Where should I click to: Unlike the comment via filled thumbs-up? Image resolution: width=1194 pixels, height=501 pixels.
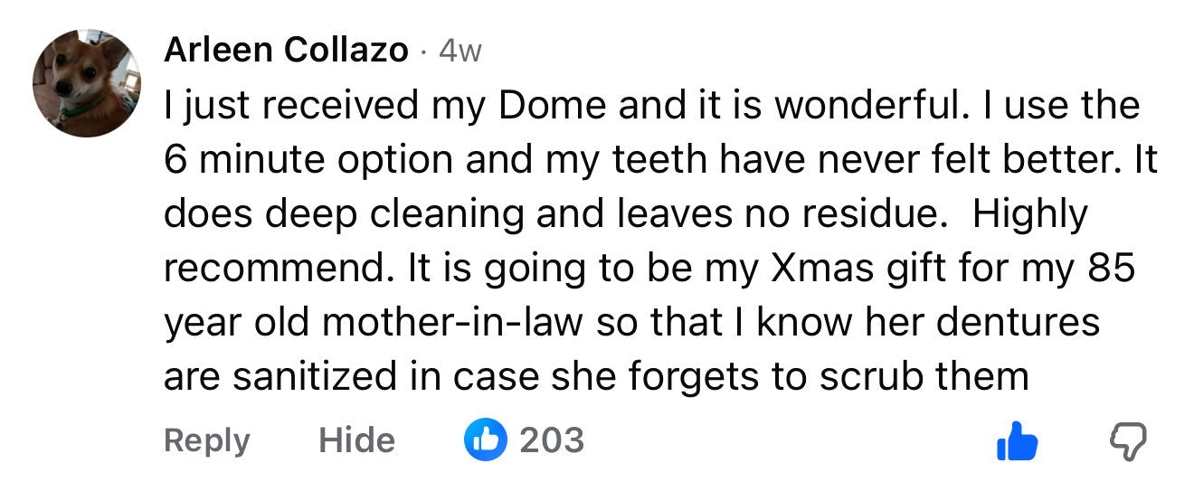1017,441
